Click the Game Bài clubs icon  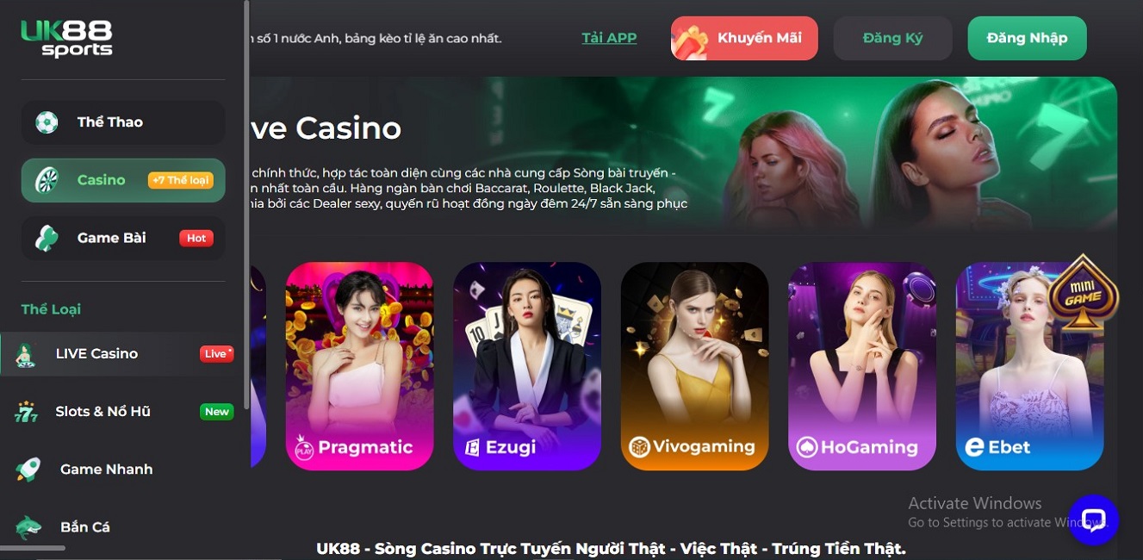[47, 238]
